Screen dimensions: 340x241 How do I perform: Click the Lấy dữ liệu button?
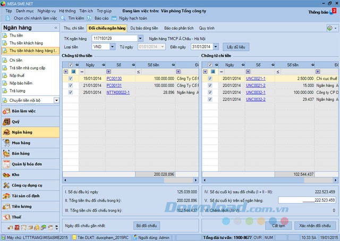click(236, 47)
